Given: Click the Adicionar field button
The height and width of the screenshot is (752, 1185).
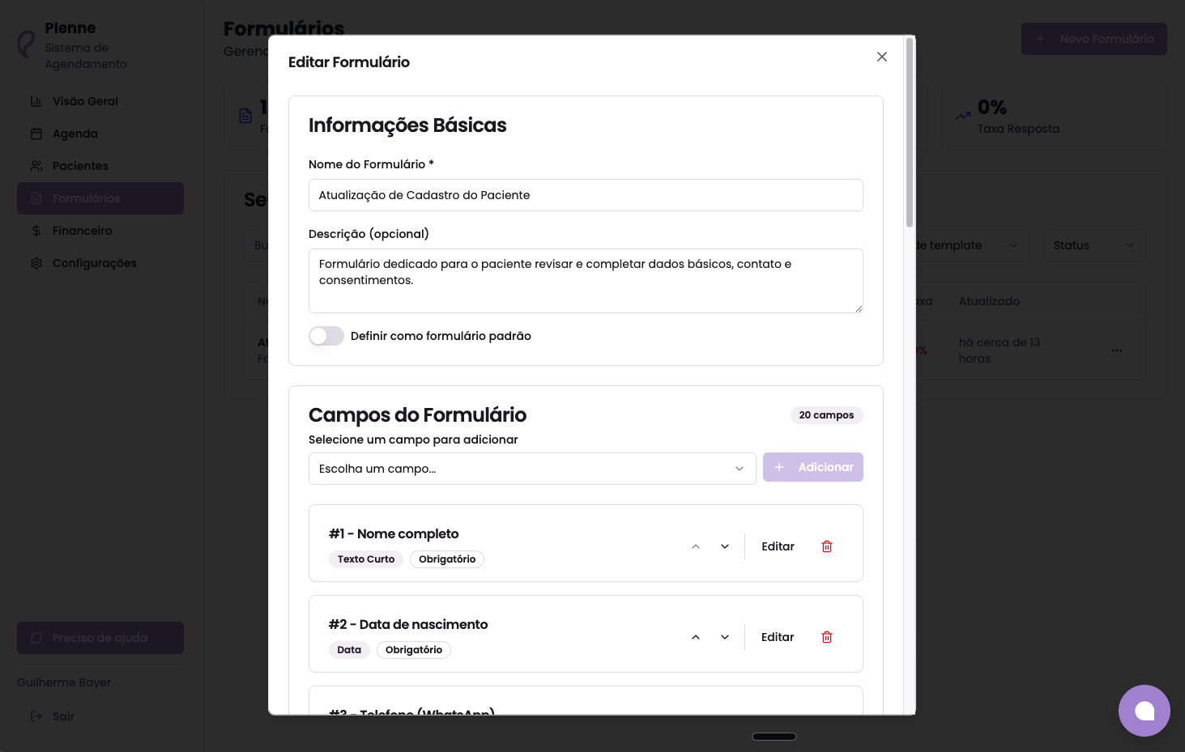Looking at the screenshot, I should click(812, 467).
